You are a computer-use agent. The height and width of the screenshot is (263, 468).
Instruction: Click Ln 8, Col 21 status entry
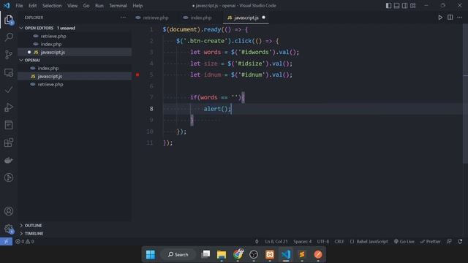276,242
